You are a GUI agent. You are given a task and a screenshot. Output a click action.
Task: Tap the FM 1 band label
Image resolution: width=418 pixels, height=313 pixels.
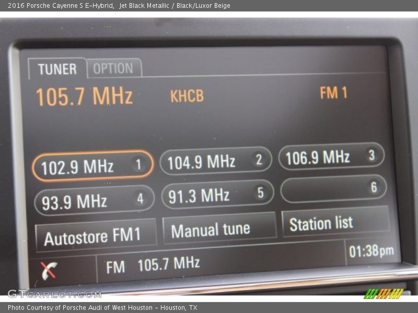pyautogui.click(x=333, y=93)
